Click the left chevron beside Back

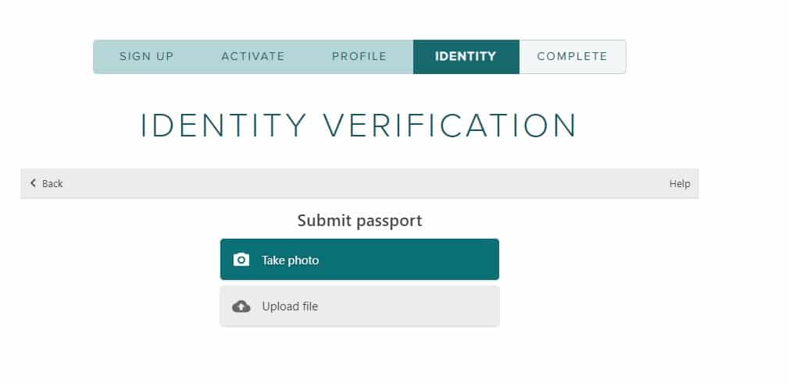(x=33, y=183)
